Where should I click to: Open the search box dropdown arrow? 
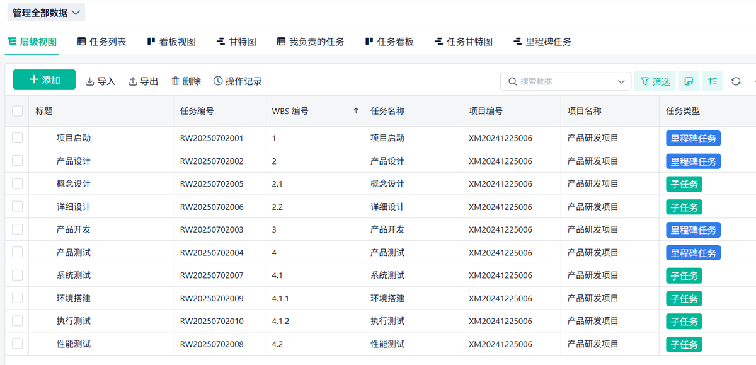621,81
